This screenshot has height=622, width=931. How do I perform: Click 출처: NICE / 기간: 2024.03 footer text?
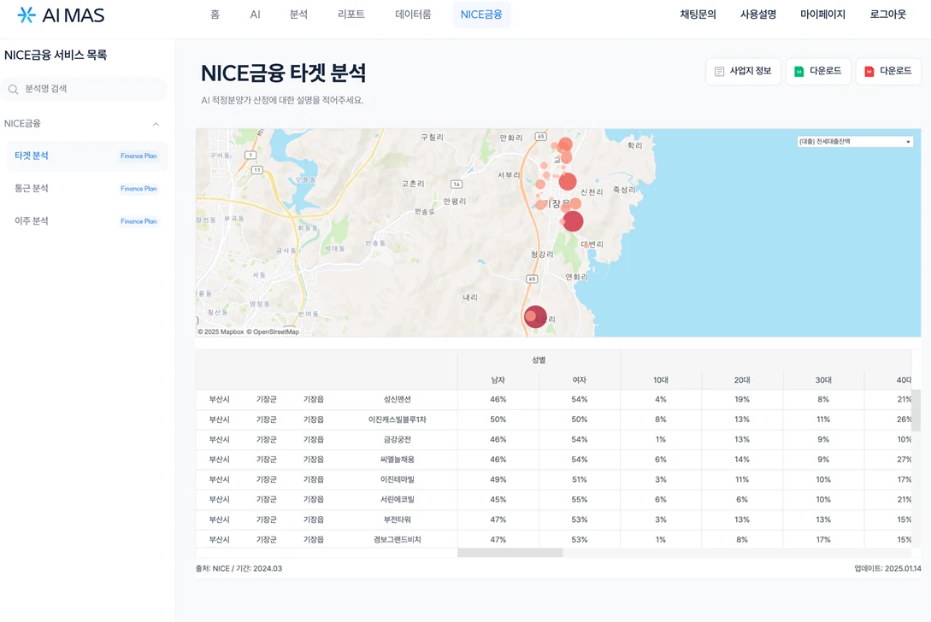[239, 568]
